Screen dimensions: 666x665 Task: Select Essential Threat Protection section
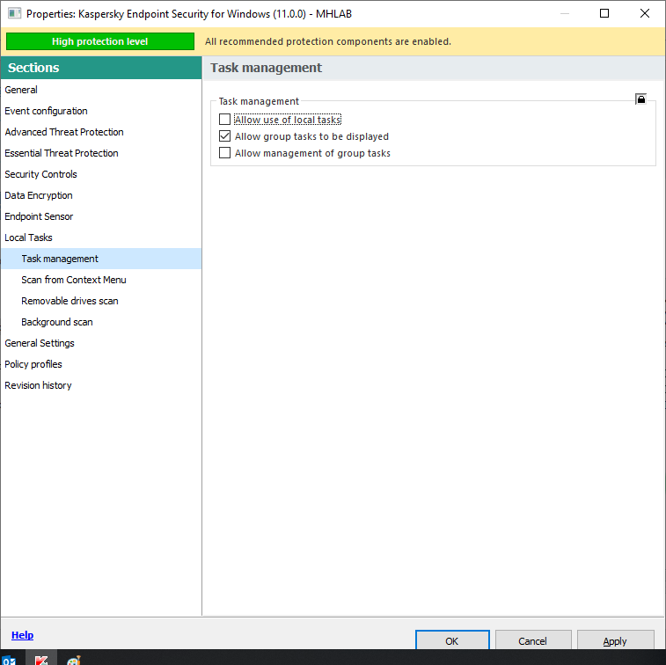tap(101, 153)
